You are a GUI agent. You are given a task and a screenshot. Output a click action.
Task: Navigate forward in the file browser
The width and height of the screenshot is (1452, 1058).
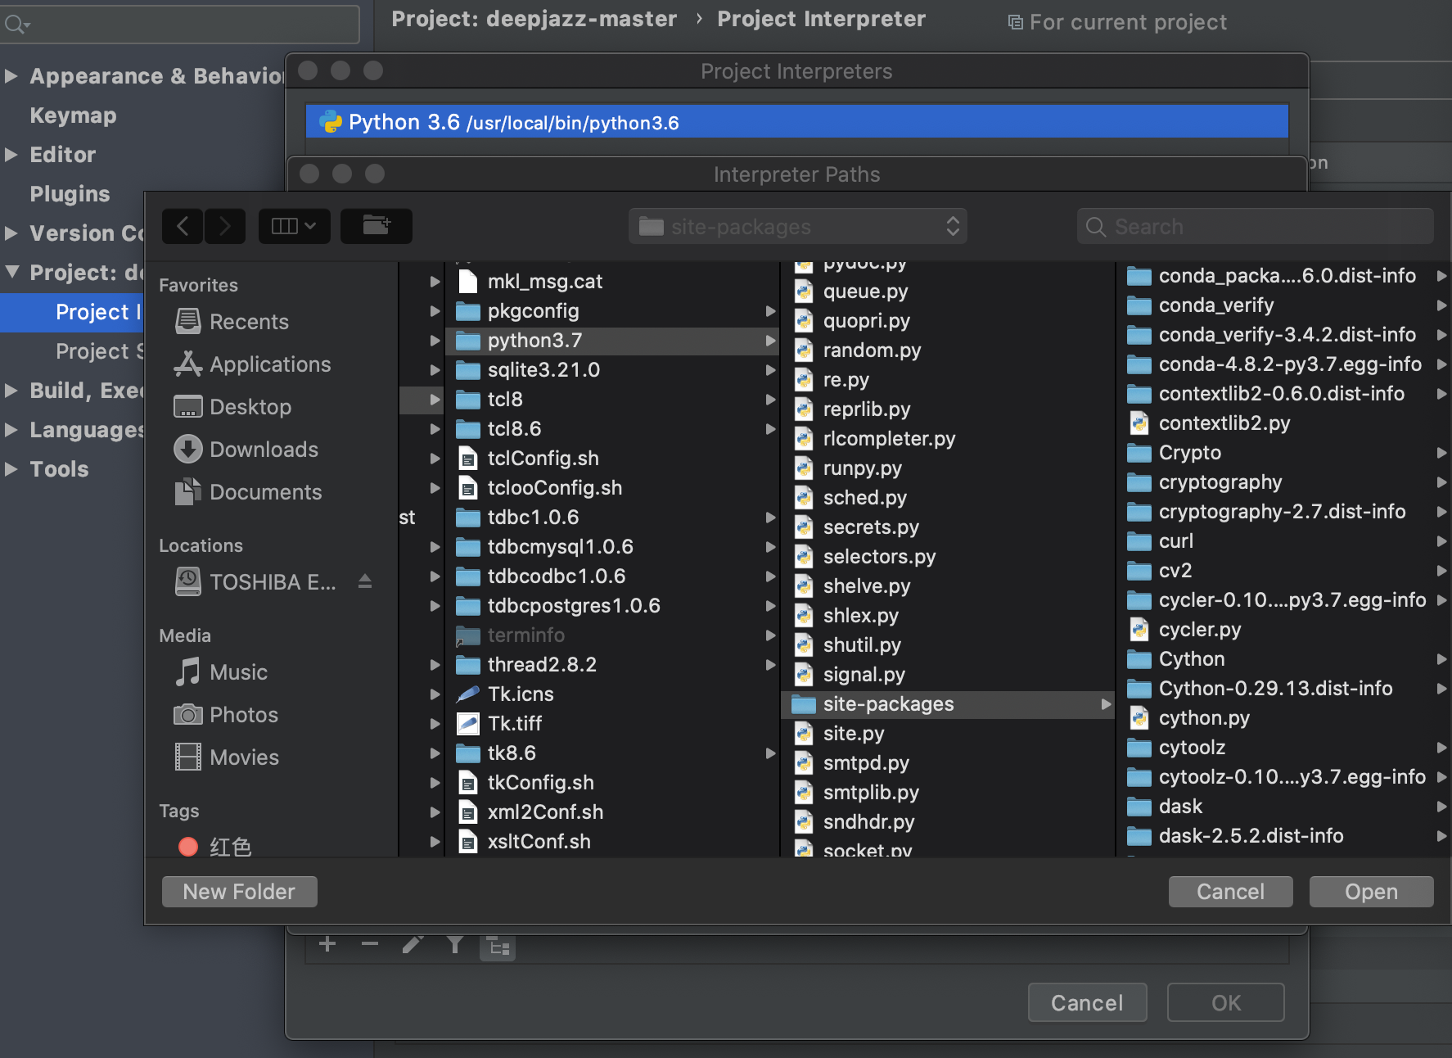(x=224, y=226)
